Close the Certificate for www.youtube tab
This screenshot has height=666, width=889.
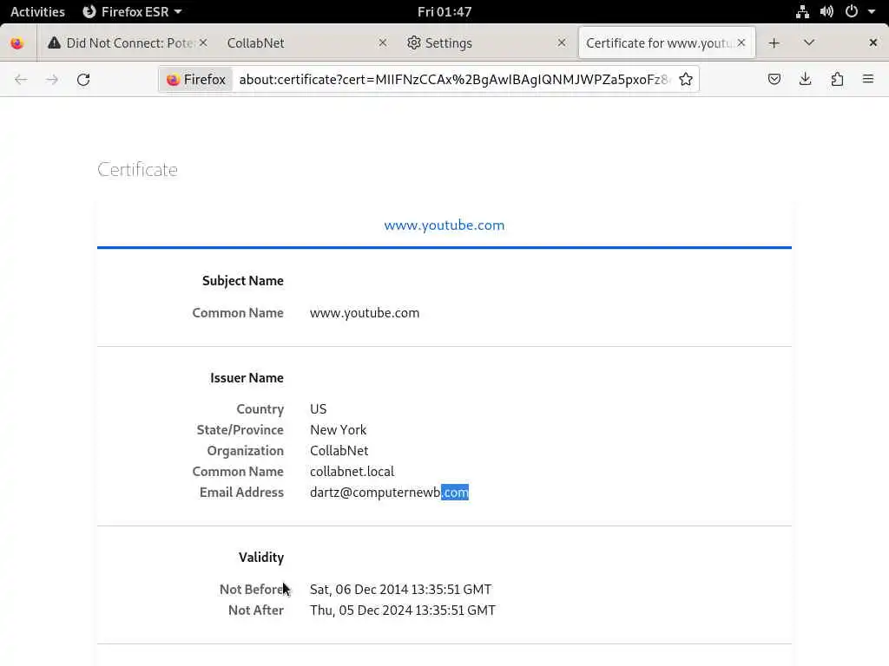tap(741, 43)
